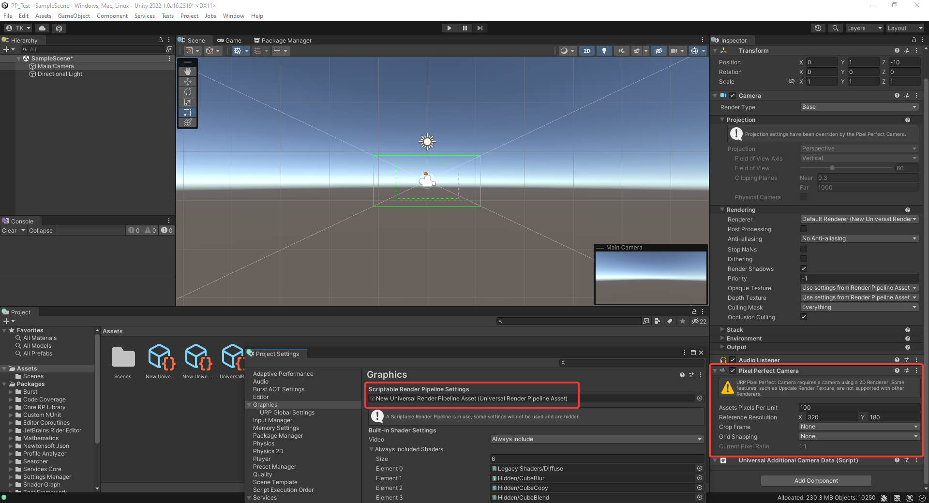Select Main Camera in Hierarchy
The width and height of the screenshot is (929, 503).
click(x=56, y=66)
